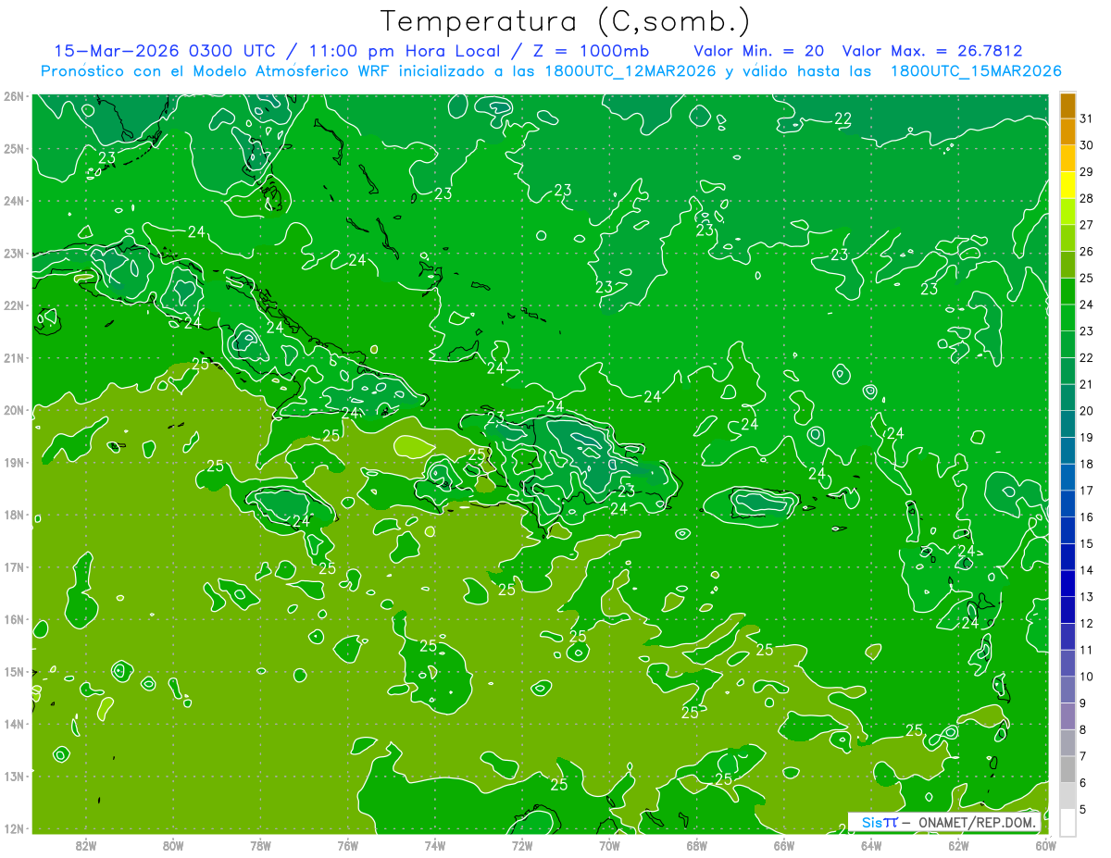Click the '22' contour label on the map
Image resolution: width=1111 pixels, height=858 pixels.
pos(843,118)
